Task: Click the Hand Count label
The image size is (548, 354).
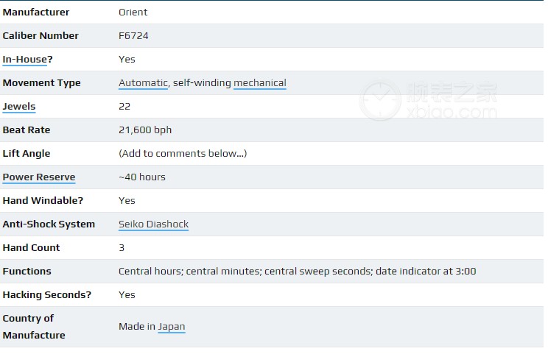Action: pos(31,248)
